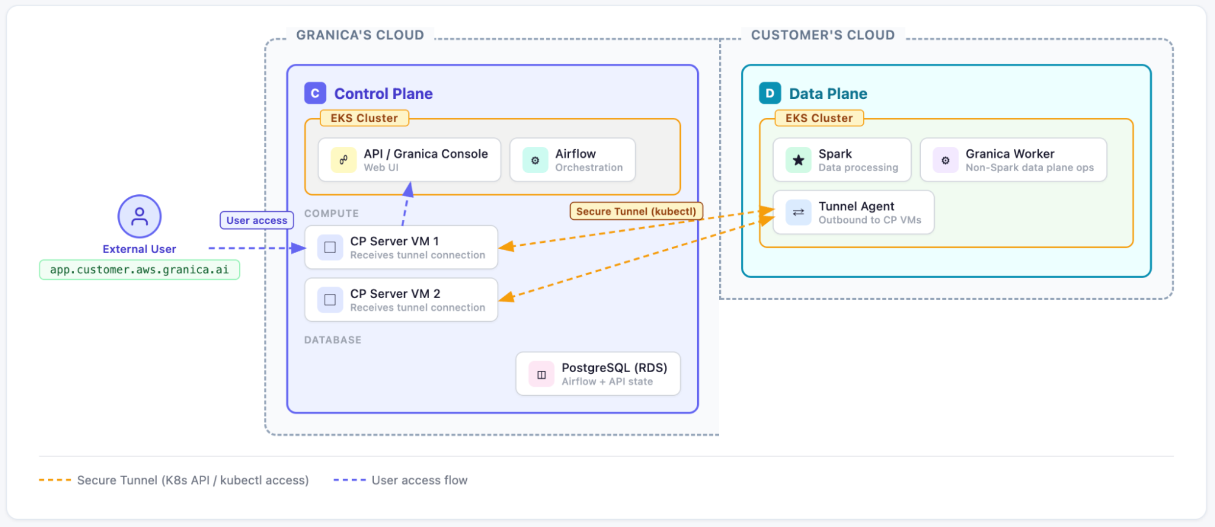Click VM 2's Receives tunnel connection subtitle

(418, 308)
